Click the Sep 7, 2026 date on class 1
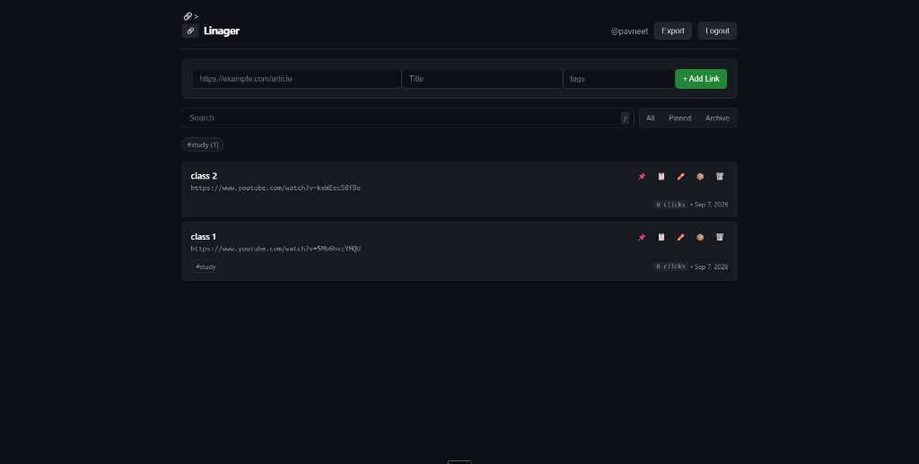Screen dimensions: 919x464 coord(712,267)
